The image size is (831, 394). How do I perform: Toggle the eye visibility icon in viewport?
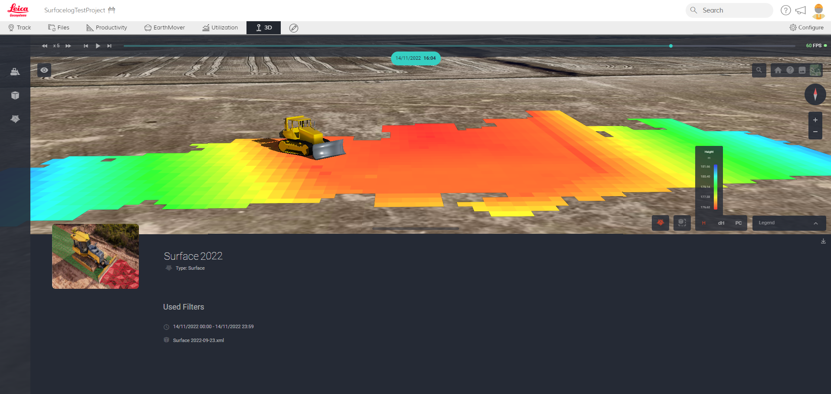(x=44, y=70)
